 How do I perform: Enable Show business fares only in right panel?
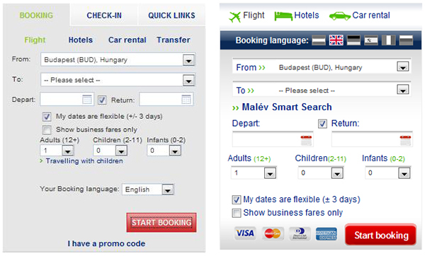pos(236,214)
